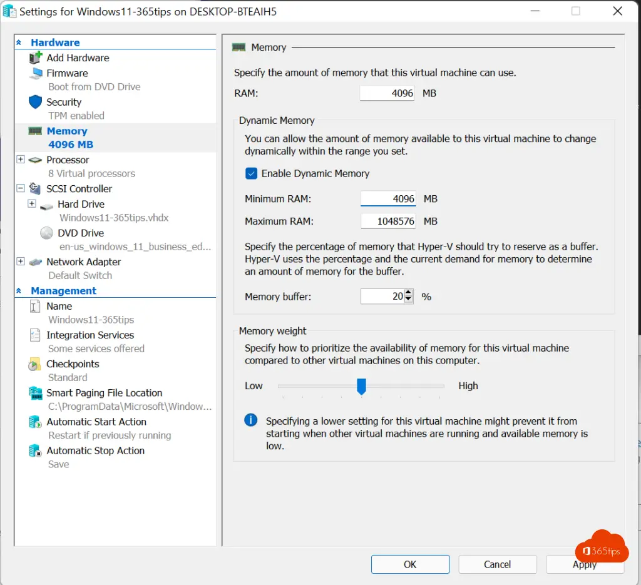Screen dimensions: 641x585
Task: Select SCSI Controller entry
Action: [x=79, y=189]
